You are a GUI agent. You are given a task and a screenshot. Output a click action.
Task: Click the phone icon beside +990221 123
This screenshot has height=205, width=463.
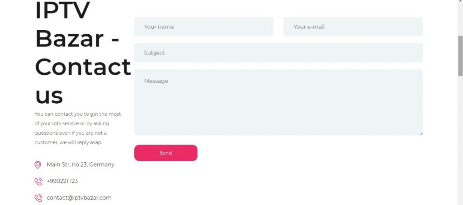(38, 182)
